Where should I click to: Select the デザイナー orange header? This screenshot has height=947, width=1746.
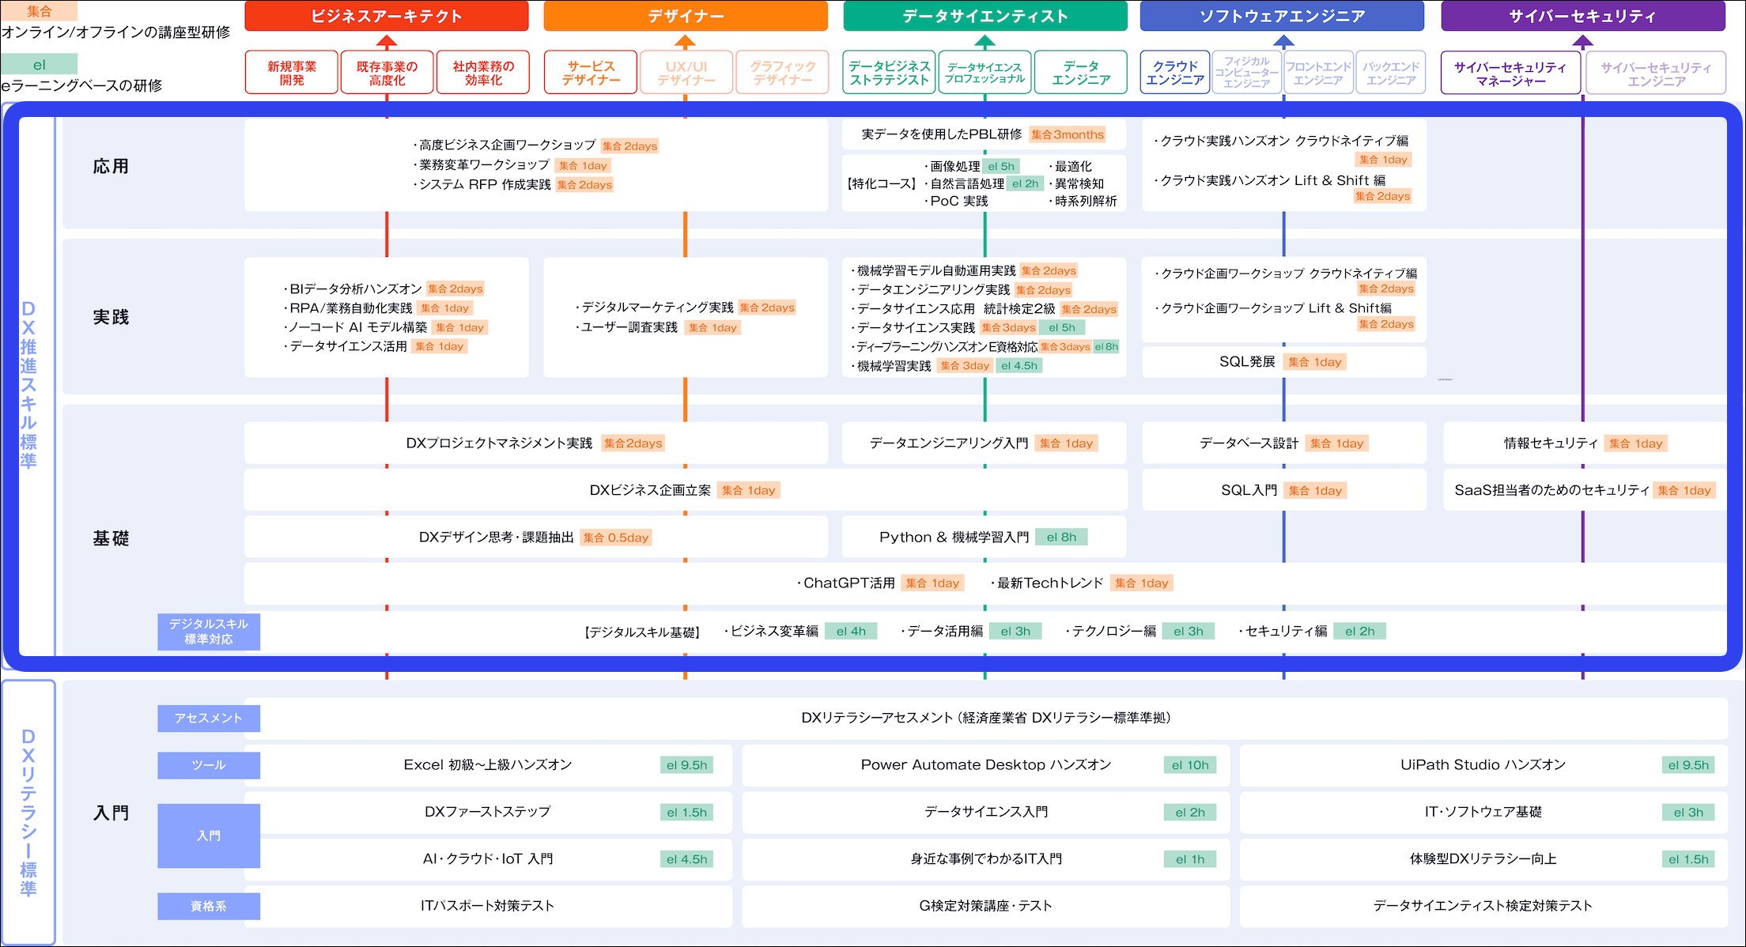click(x=685, y=16)
